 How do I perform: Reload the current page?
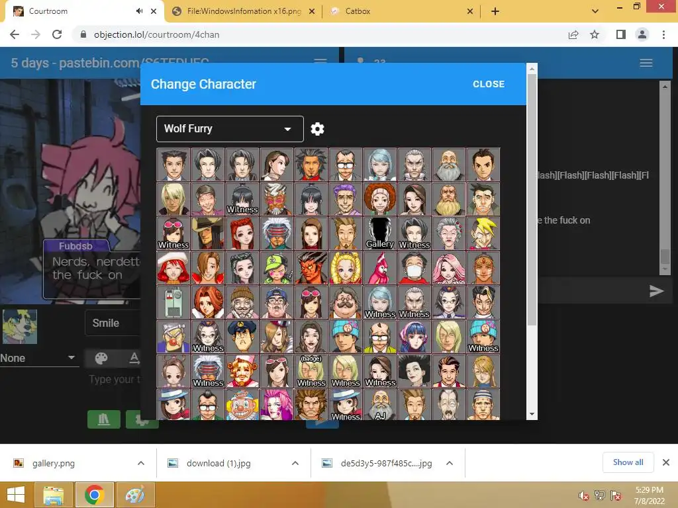(x=57, y=34)
